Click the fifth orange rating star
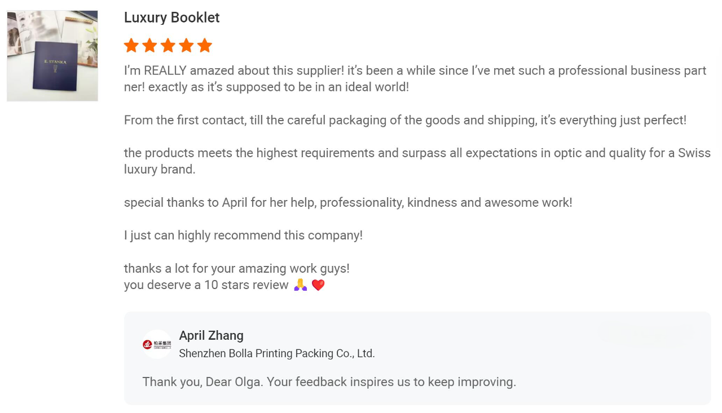This screenshot has width=722, height=413. [x=205, y=46]
